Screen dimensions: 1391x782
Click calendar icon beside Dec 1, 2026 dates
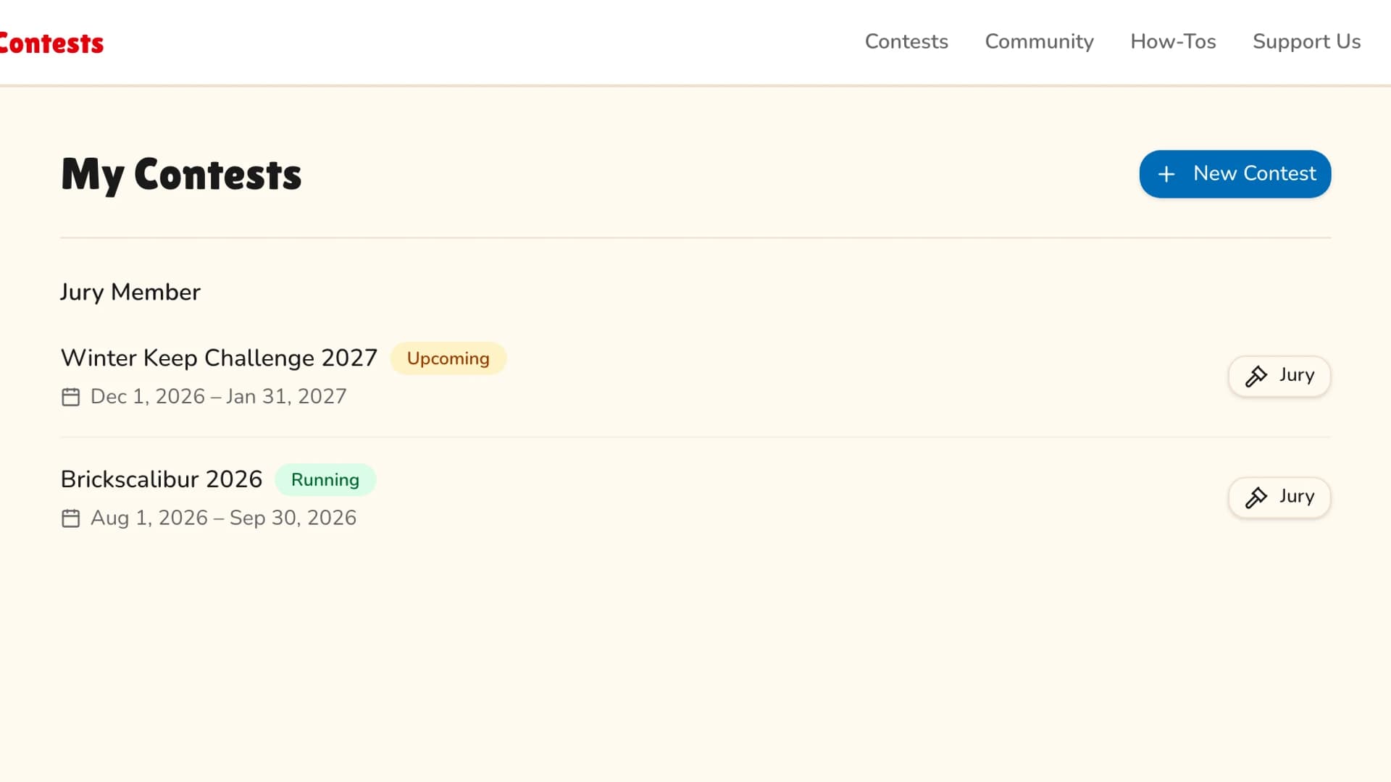point(71,397)
